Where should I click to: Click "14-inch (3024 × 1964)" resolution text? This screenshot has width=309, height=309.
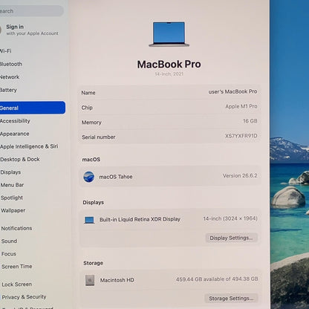[x=230, y=218]
